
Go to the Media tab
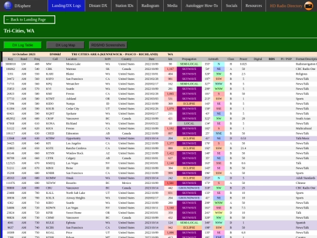(x=172, y=6)
